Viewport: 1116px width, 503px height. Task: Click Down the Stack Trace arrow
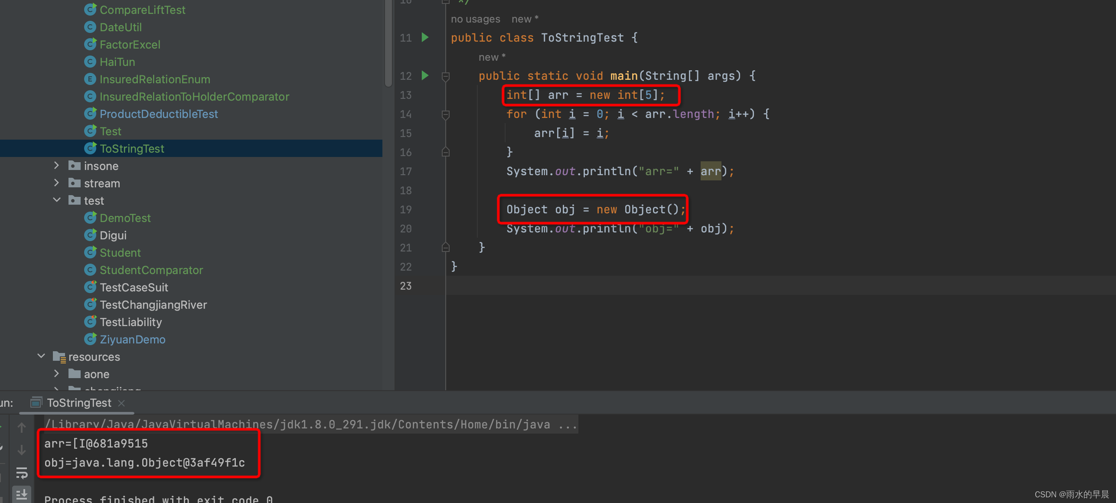tap(22, 450)
